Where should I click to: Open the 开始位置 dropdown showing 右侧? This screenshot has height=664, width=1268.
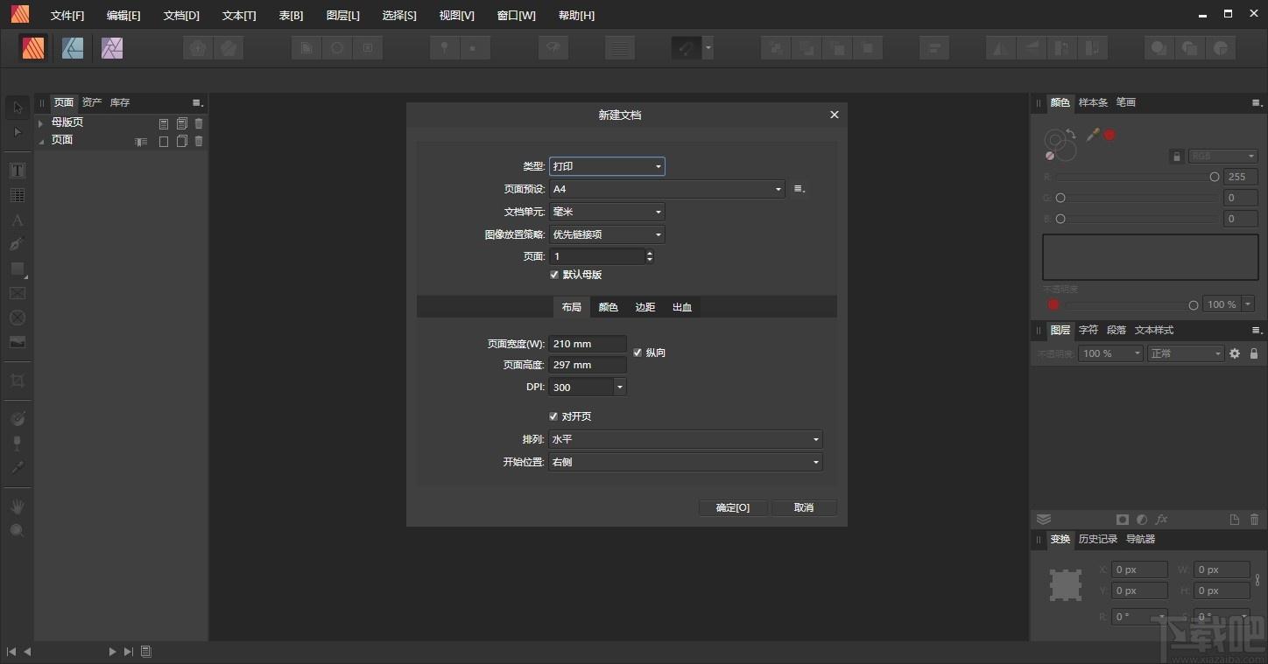click(686, 462)
